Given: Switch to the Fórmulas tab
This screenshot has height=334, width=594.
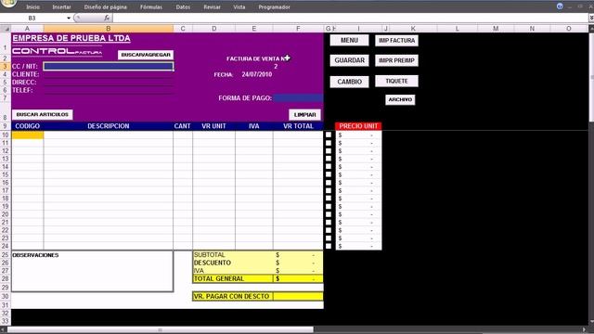Looking at the screenshot, I should (x=151, y=6).
